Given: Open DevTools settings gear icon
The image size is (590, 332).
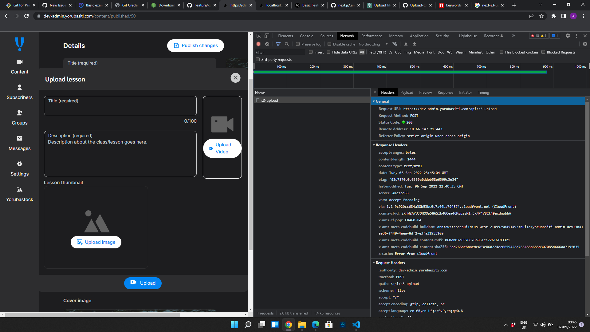Looking at the screenshot, I should coord(568,36).
